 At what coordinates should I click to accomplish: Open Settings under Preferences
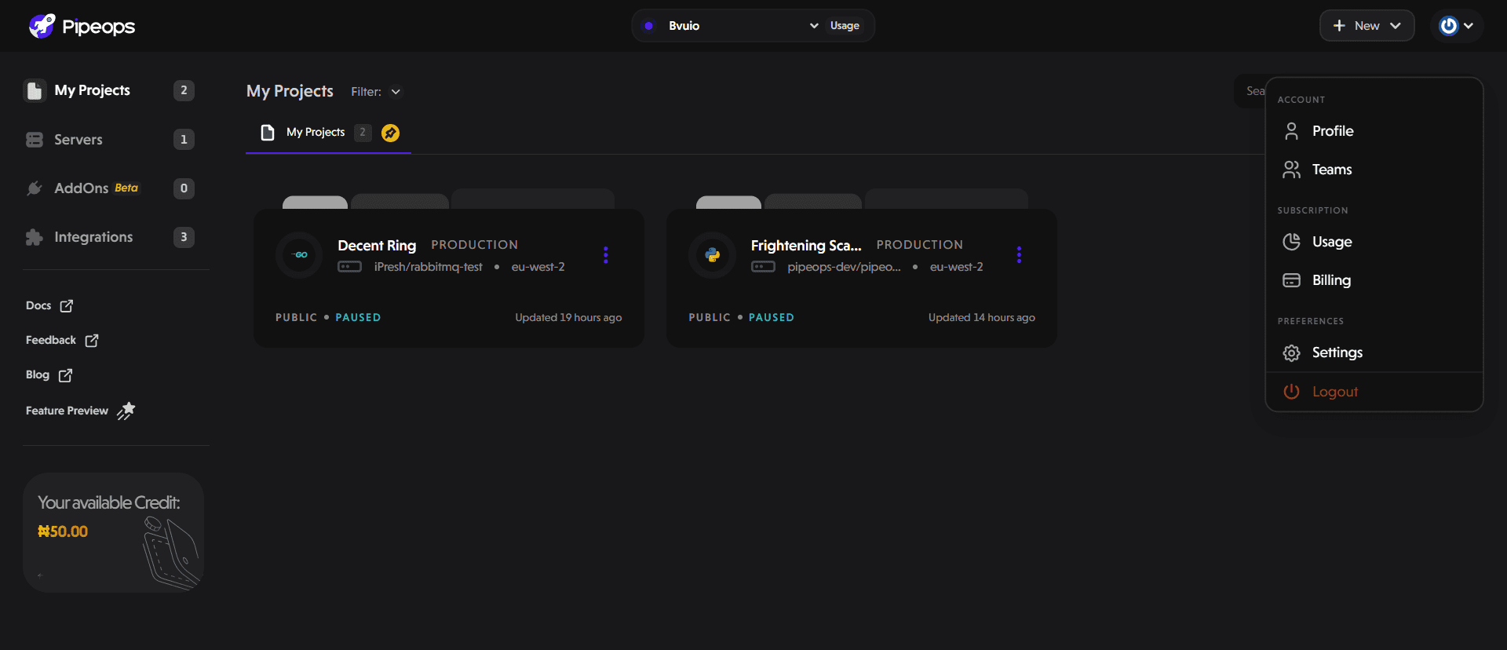tap(1374, 352)
